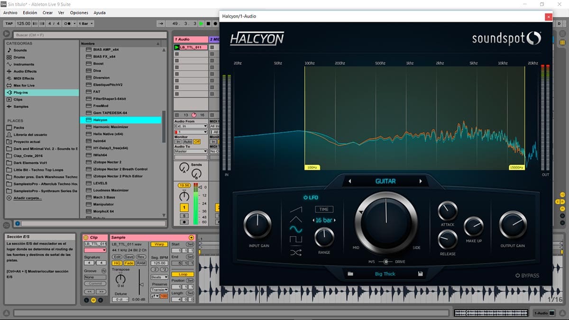Toggle the track 1 activator button
Viewport: 569px width, 320px height.
[184, 208]
